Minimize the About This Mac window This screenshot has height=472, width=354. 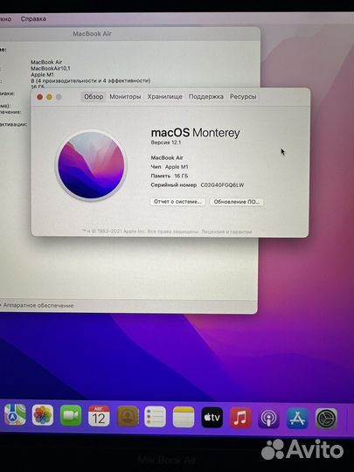[x=49, y=97]
